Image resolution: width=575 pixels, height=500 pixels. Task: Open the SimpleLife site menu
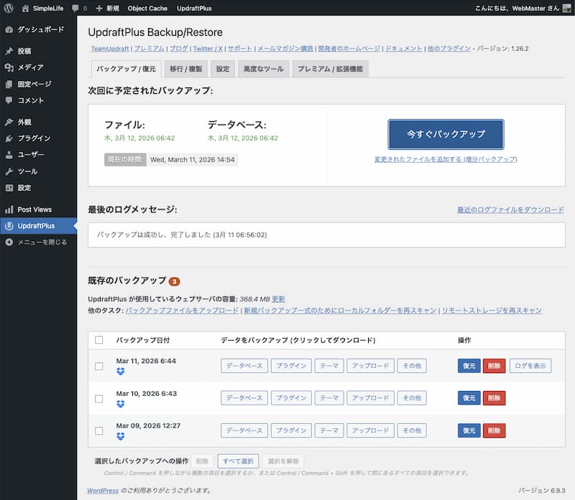pos(43,9)
